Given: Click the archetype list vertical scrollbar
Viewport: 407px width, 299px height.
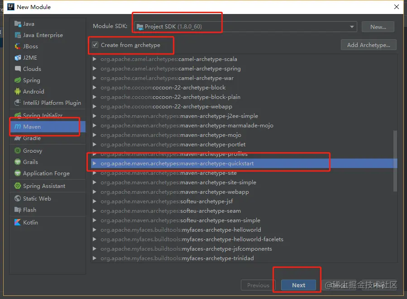Looking at the screenshot, I should pos(395,161).
